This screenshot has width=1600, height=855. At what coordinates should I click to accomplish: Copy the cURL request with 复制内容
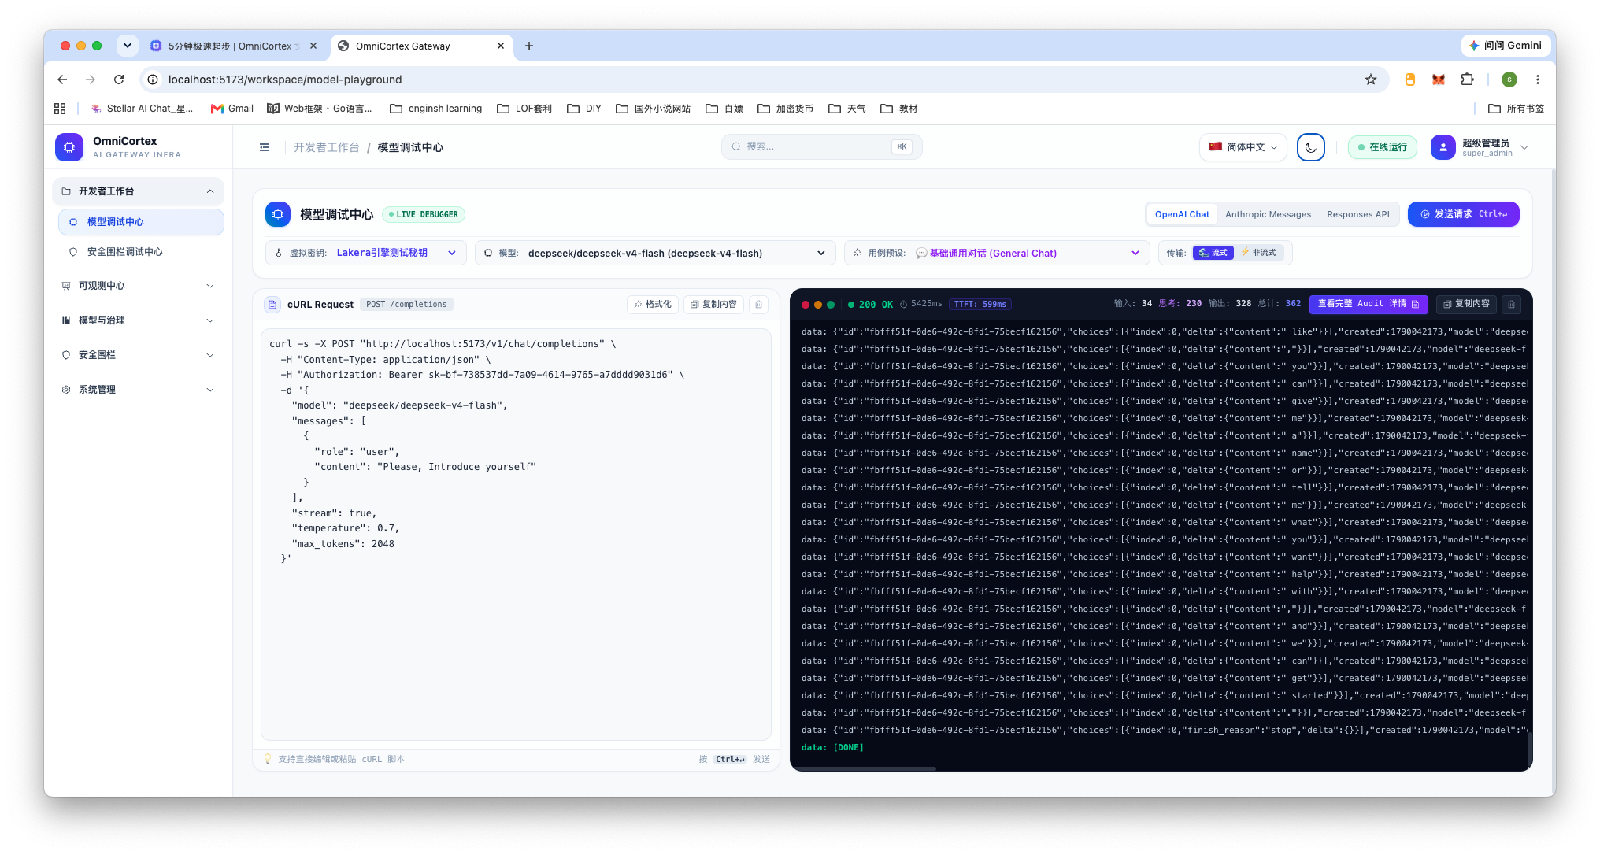point(713,305)
